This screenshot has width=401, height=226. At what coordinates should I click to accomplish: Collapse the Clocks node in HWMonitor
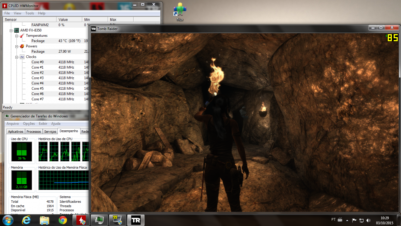click(16, 57)
